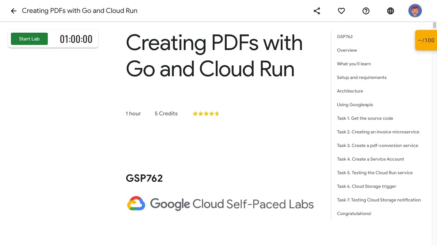Click the GSP762 heading in content
Viewport: 437px width, 245px height.
(x=144, y=178)
